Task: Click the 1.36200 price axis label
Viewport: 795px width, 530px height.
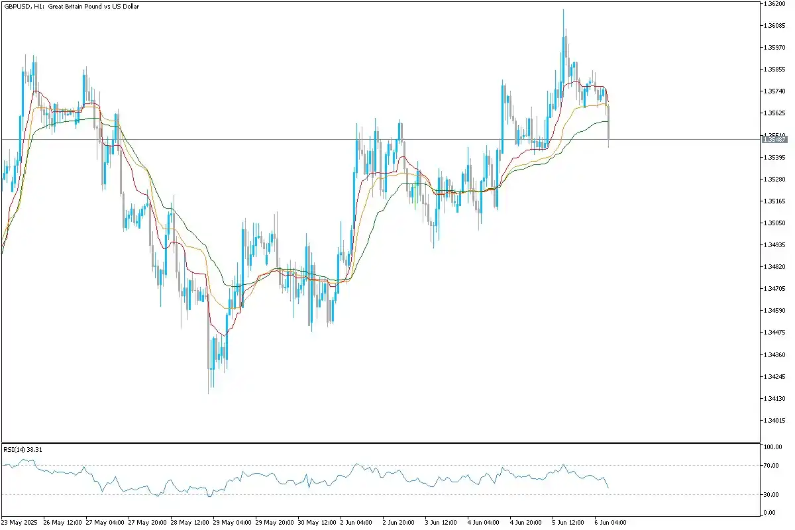Action: pyautogui.click(x=774, y=4)
